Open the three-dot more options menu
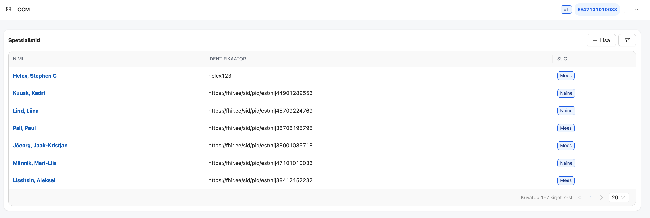Screen dimensions: 650x218 click(x=636, y=9)
